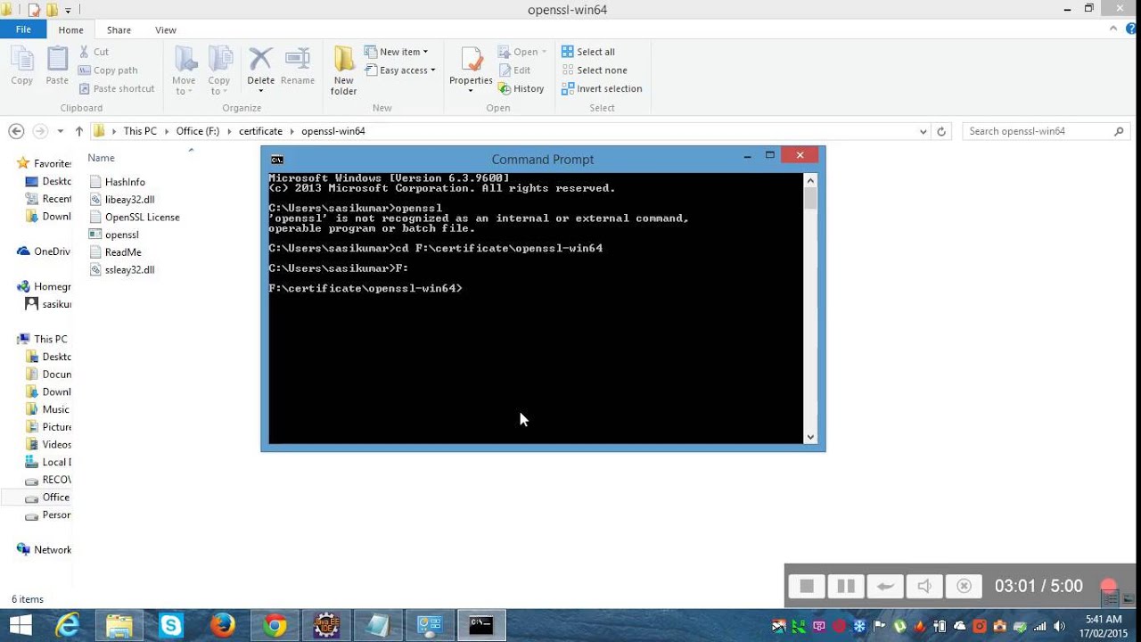Stop the screen recording
1141x642 pixels.
807,586
